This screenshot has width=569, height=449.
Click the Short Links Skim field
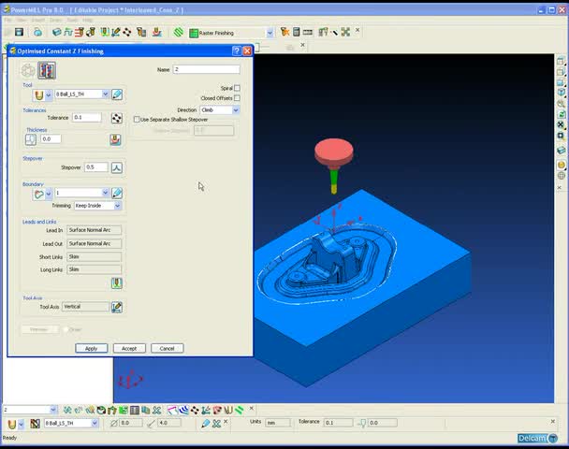pos(94,257)
